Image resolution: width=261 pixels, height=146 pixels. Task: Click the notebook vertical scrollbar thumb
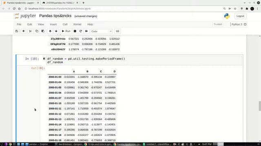pyautogui.click(x=260, y=106)
